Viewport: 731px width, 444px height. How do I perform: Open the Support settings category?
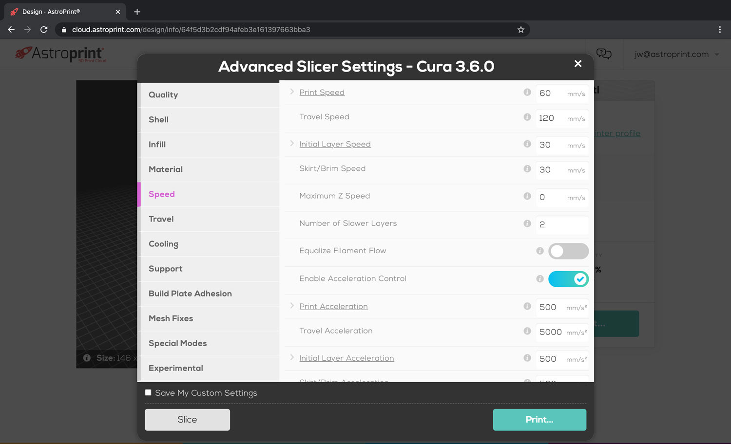coord(210,269)
